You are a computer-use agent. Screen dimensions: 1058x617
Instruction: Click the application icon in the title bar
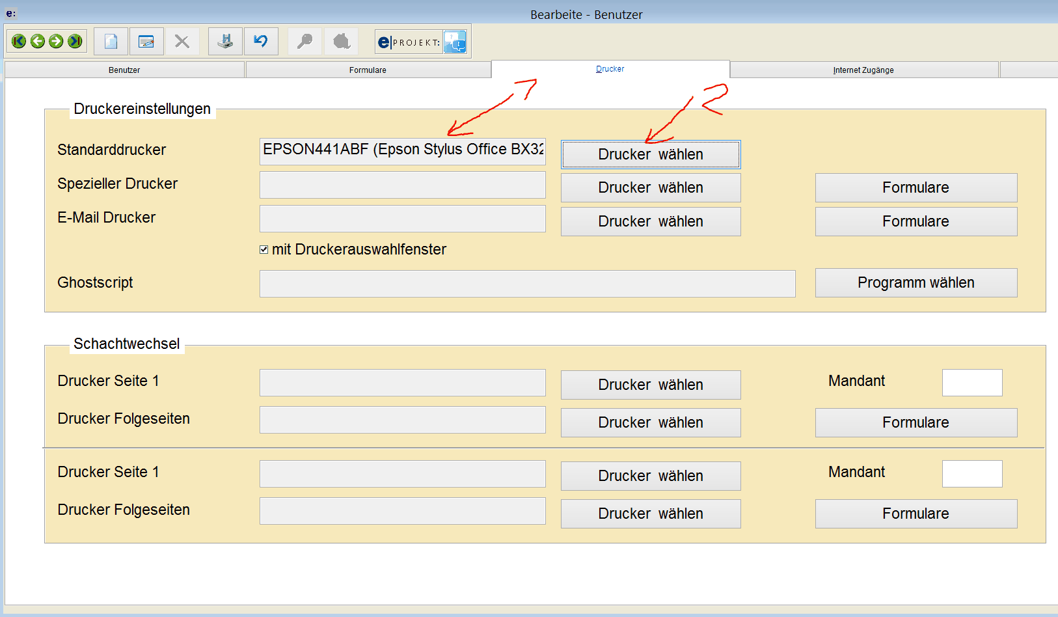(10, 14)
